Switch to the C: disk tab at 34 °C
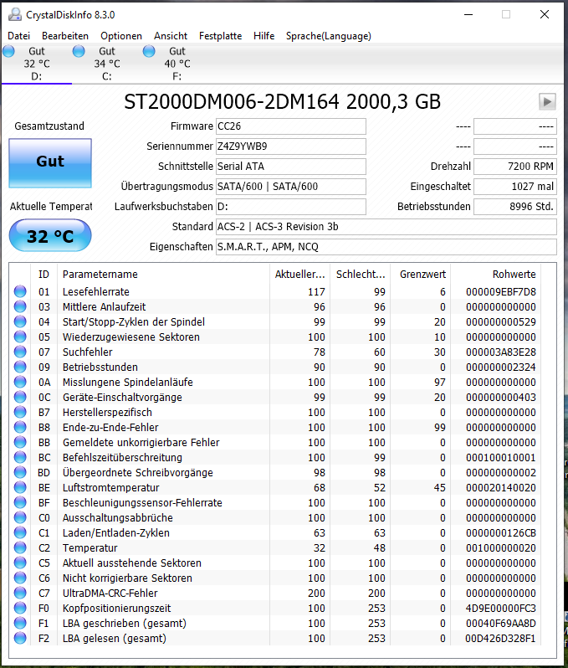The width and height of the screenshot is (568, 668). (x=107, y=64)
